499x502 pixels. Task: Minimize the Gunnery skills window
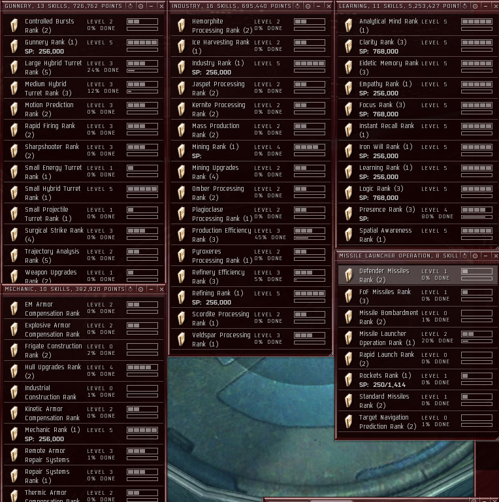click(x=152, y=6)
